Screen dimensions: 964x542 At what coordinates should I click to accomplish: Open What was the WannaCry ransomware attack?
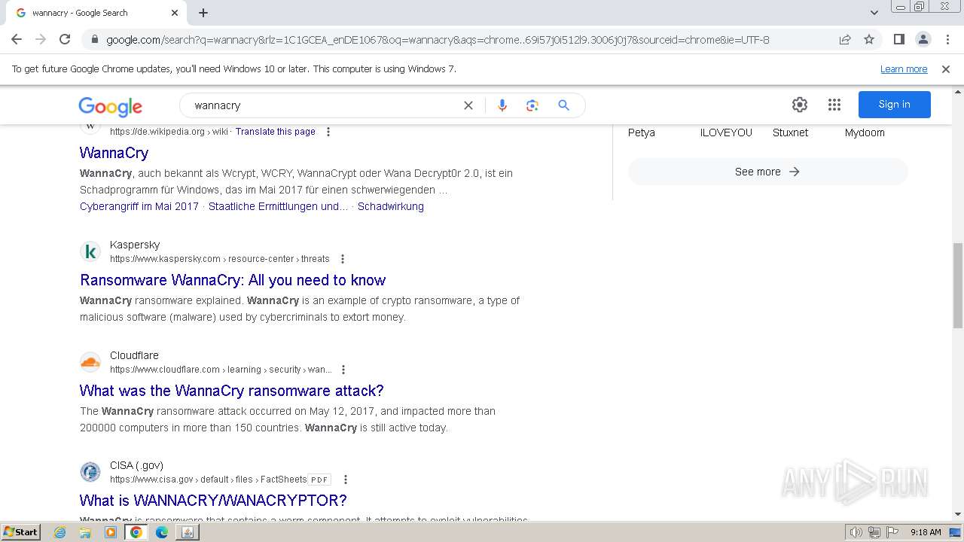click(x=232, y=391)
